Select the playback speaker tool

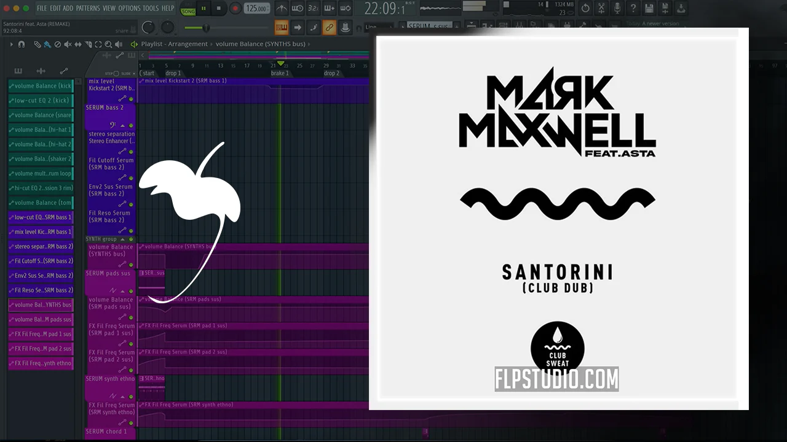click(x=118, y=44)
